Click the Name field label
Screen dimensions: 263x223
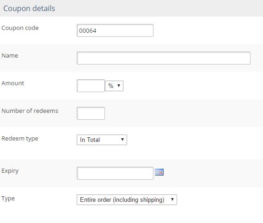coord(10,55)
